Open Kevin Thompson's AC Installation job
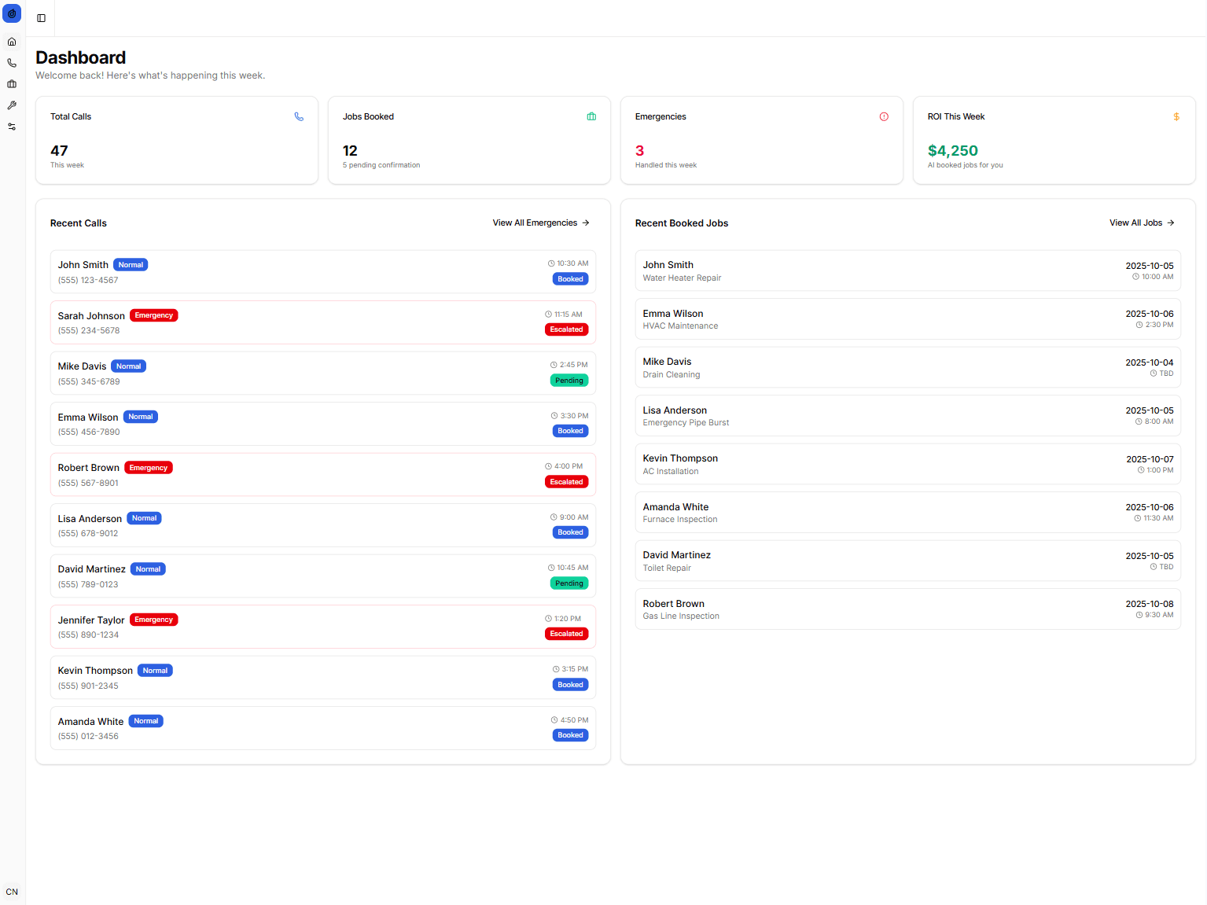This screenshot has width=1207, height=905. point(907,464)
